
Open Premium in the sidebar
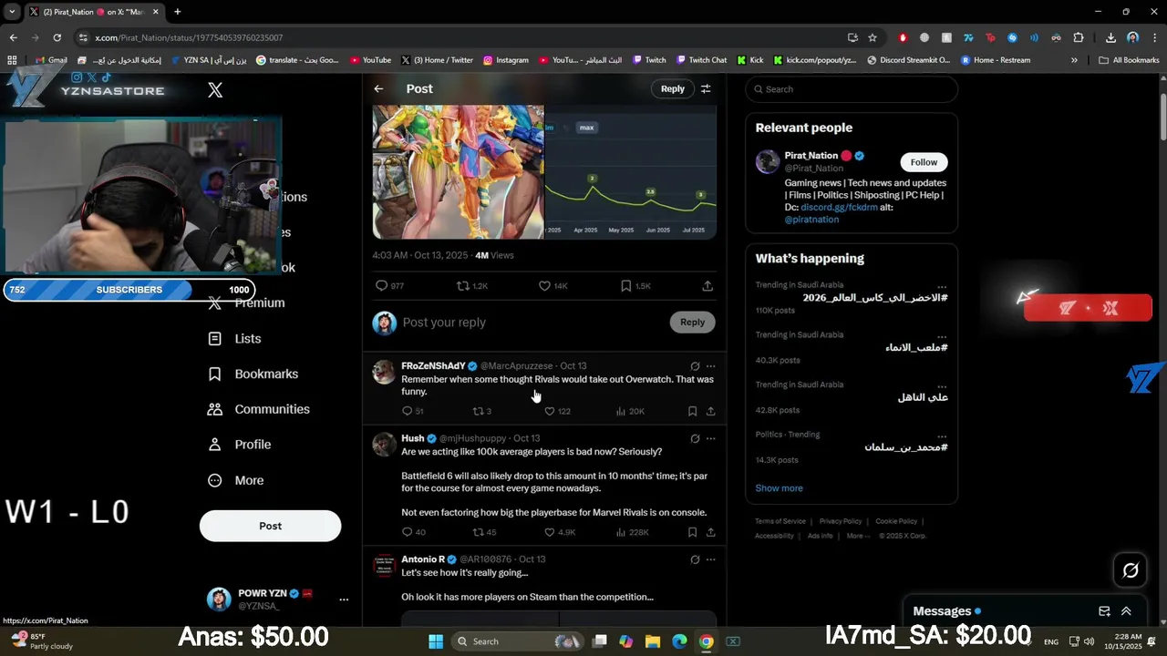[246, 302]
